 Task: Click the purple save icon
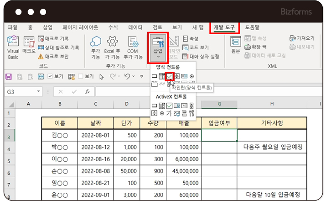coord(9,76)
